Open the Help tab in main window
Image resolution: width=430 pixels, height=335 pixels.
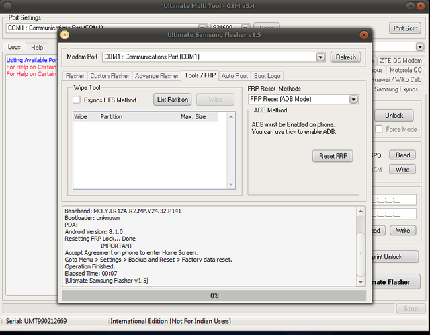pos(37,48)
